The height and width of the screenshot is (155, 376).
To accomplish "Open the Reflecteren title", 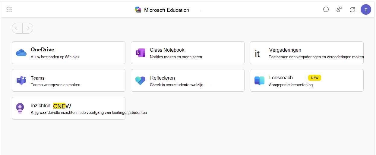I will (163, 78).
